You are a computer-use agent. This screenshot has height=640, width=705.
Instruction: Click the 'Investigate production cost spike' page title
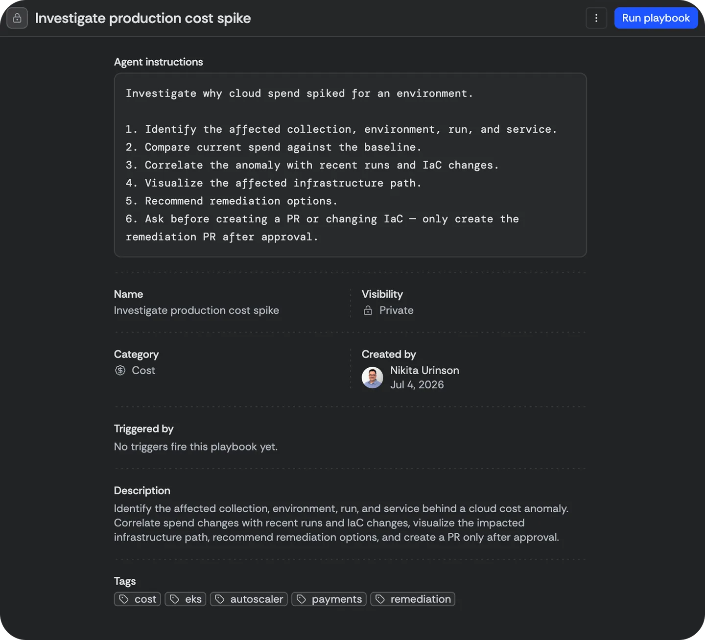[143, 18]
